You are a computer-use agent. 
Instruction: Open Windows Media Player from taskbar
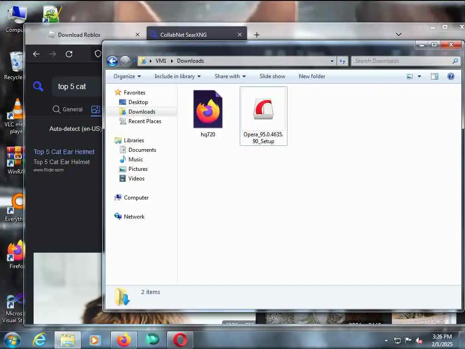pos(94,340)
